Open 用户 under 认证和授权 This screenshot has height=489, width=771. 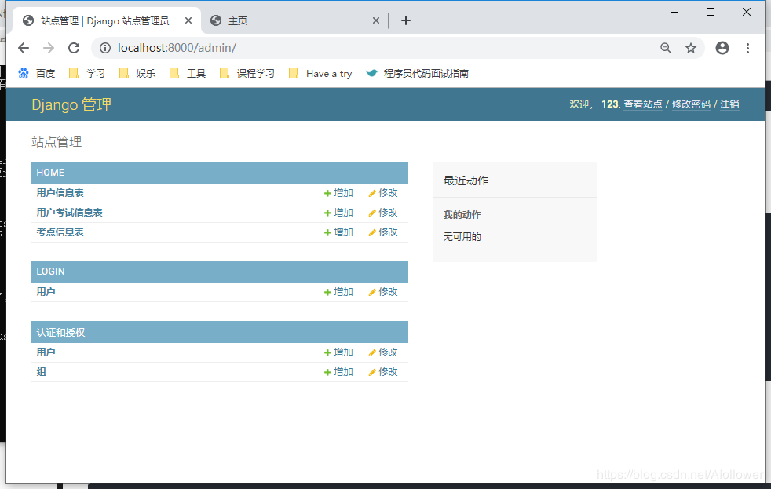click(x=46, y=352)
